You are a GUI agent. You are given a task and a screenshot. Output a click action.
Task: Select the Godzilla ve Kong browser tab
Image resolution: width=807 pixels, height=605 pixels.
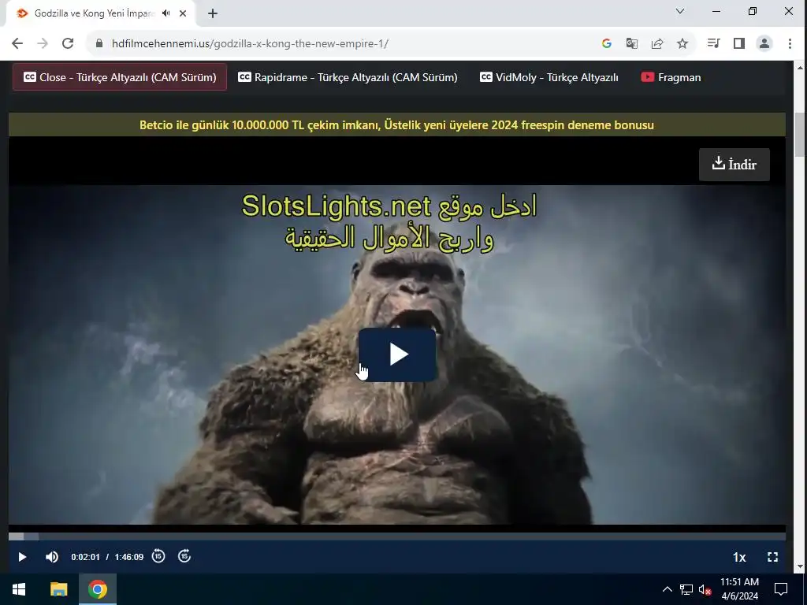point(102,13)
